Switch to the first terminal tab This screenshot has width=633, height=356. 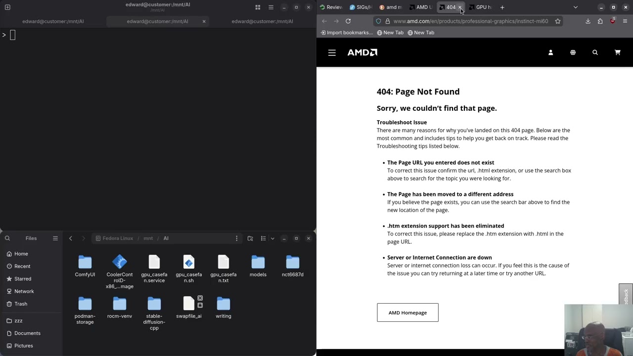(53, 21)
